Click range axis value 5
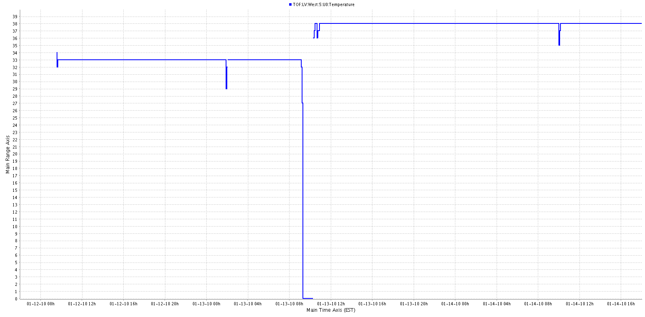645x317 pixels. [16, 262]
